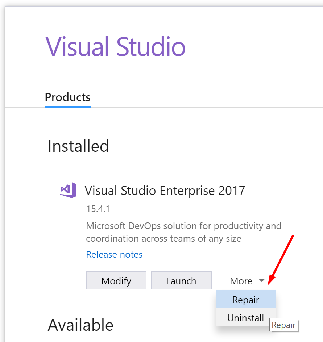Click the triangle arrow beside More
Screen dimensions: 323x342
261,280
